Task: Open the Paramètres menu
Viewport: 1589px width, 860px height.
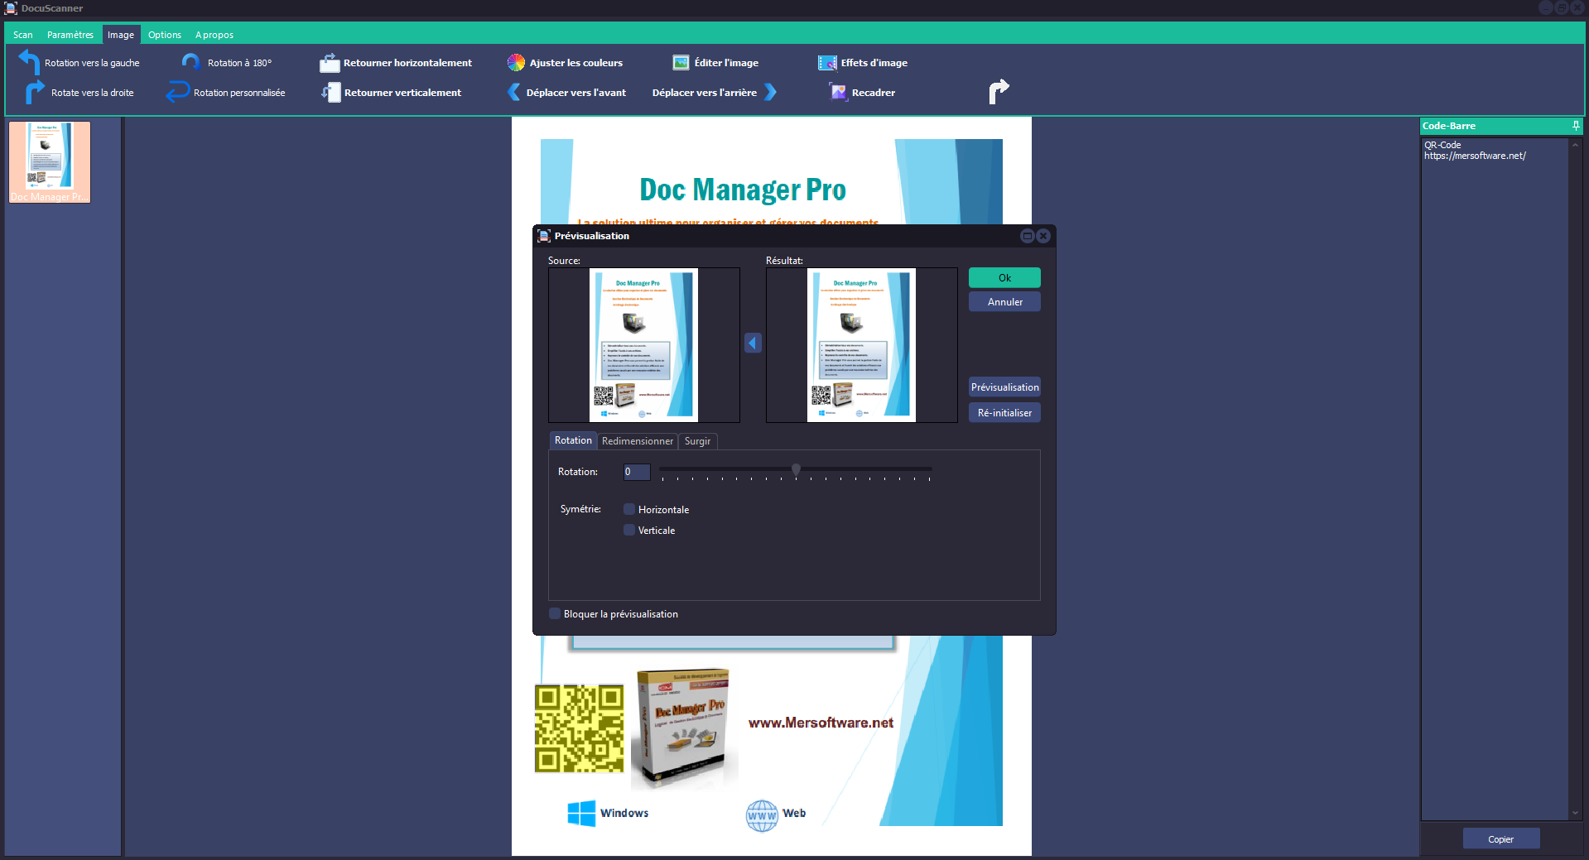Action: point(70,35)
